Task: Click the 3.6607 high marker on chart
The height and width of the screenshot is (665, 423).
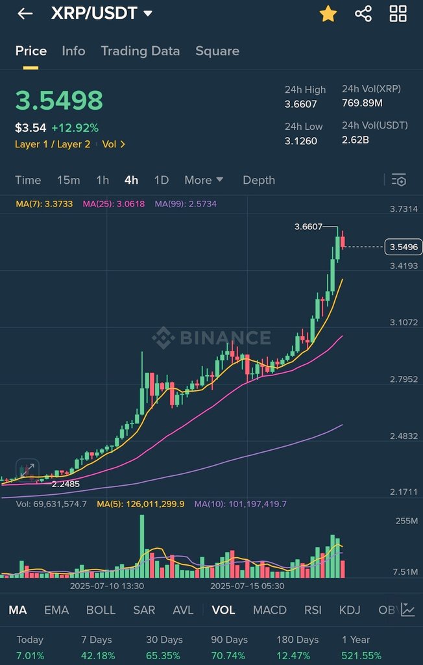Action: click(308, 227)
